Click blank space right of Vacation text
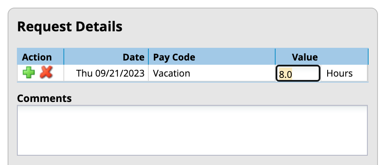Viewport: 383px width, 165px height. click(232, 73)
